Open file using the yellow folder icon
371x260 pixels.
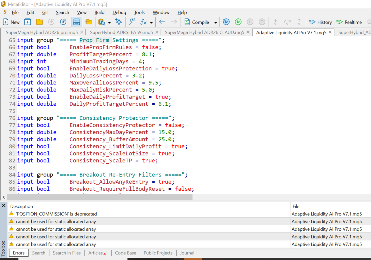39,22
